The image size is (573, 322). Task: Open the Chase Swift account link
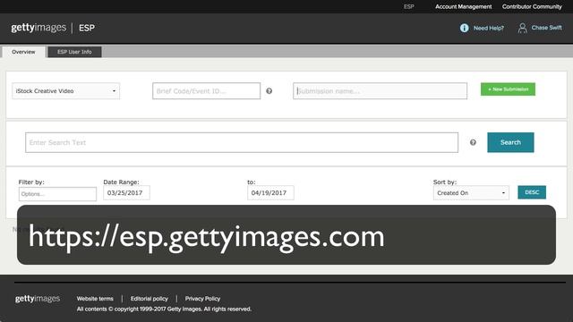(546, 28)
